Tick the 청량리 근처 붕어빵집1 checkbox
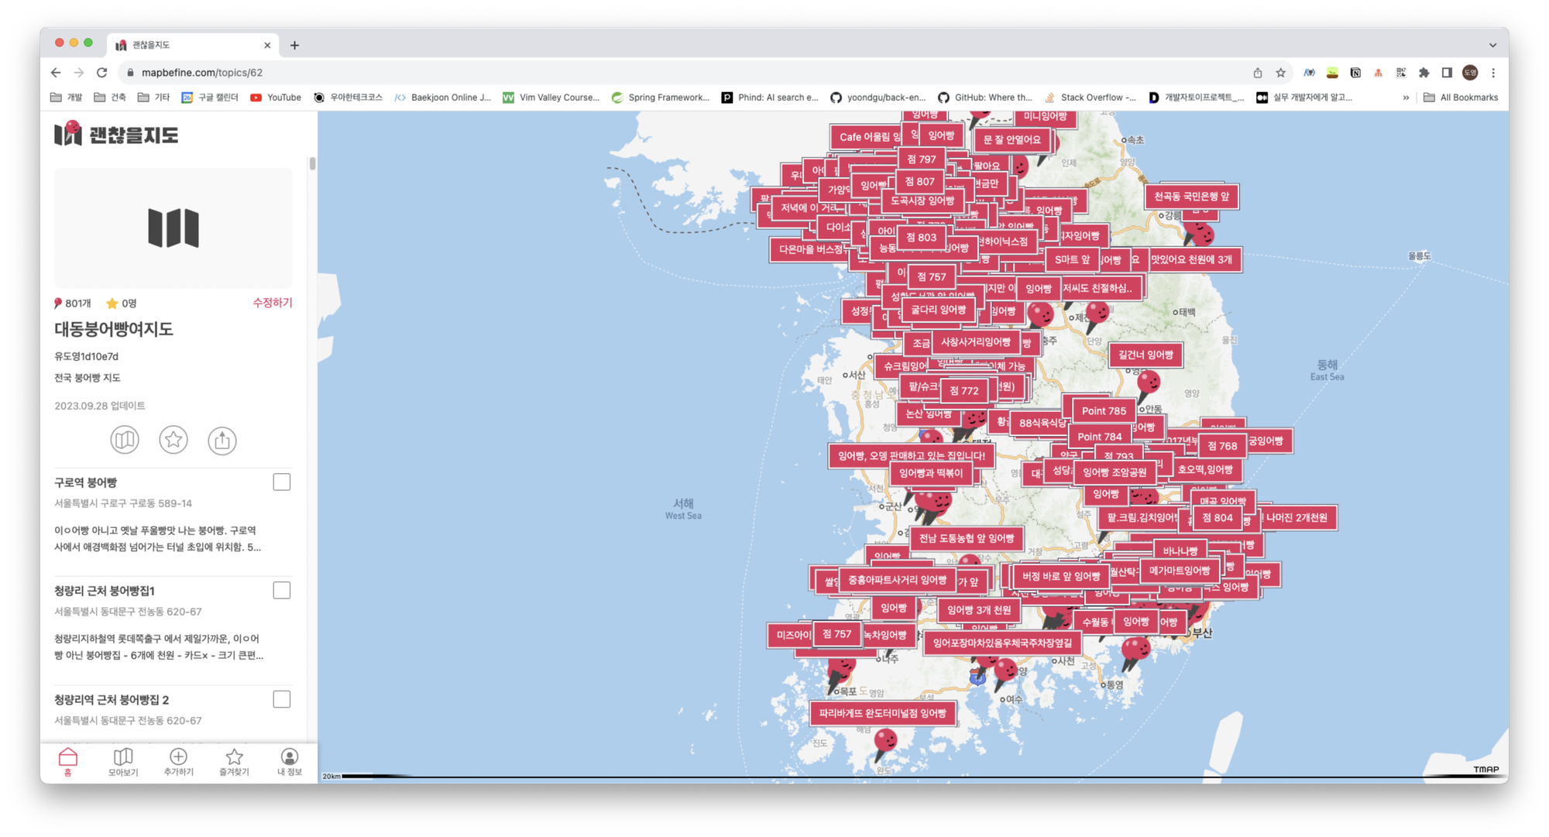 point(282,591)
